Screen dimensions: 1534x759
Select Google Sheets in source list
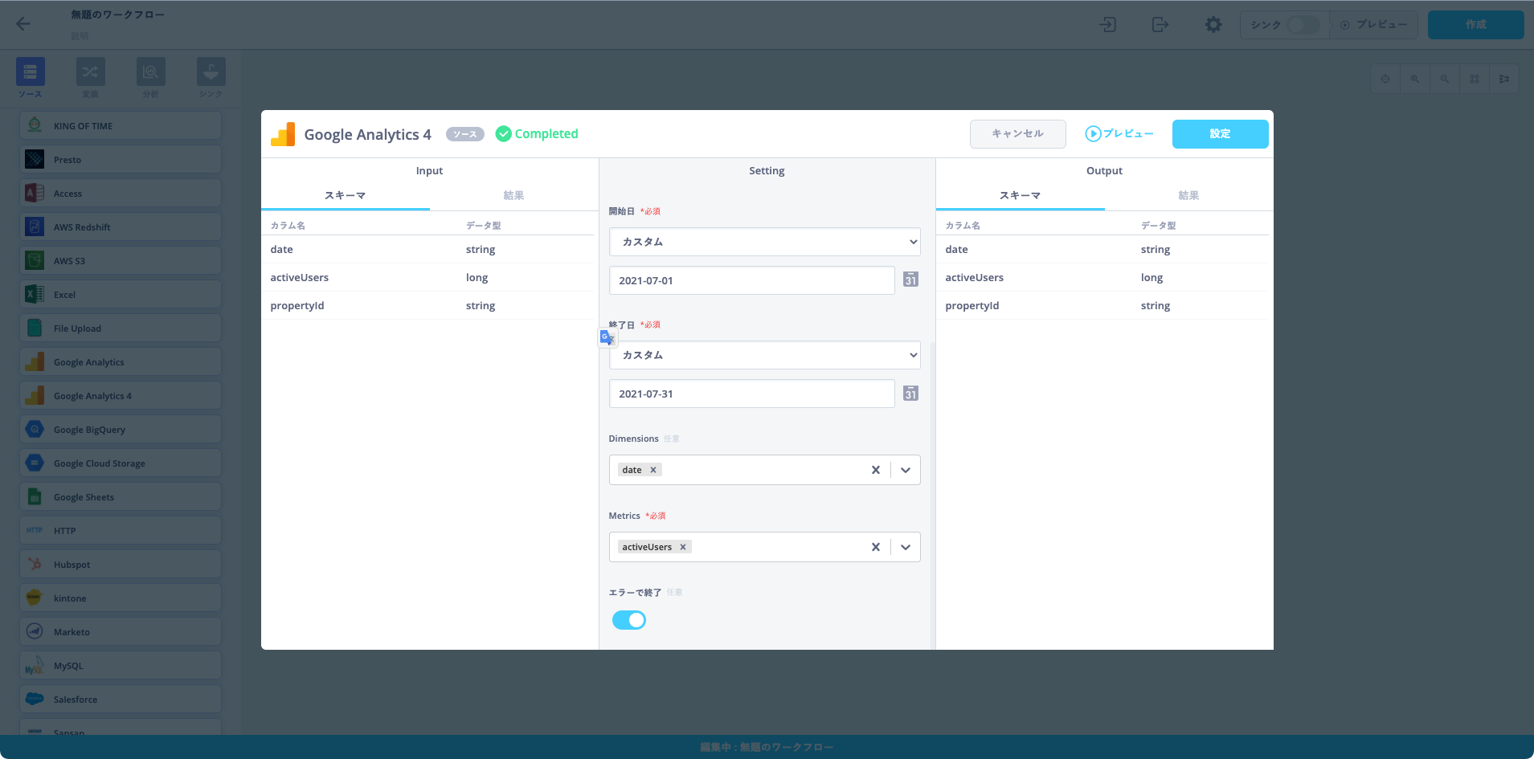(x=121, y=497)
